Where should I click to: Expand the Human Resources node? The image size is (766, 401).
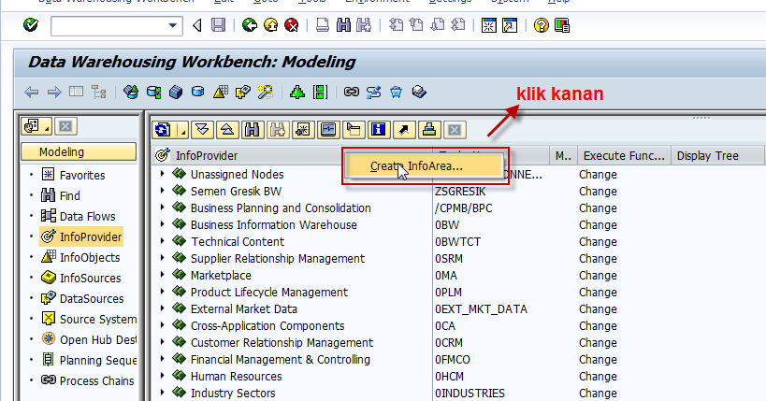point(162,376)
